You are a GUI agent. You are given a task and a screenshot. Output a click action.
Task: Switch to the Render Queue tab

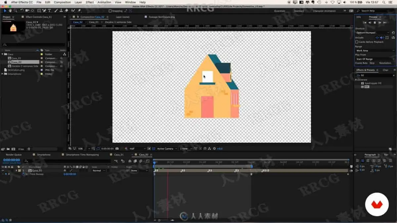(14, 155)
